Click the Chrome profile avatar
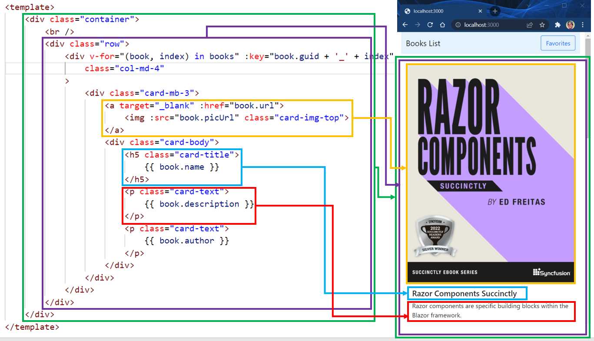The image size is (594, 341). 570,25
